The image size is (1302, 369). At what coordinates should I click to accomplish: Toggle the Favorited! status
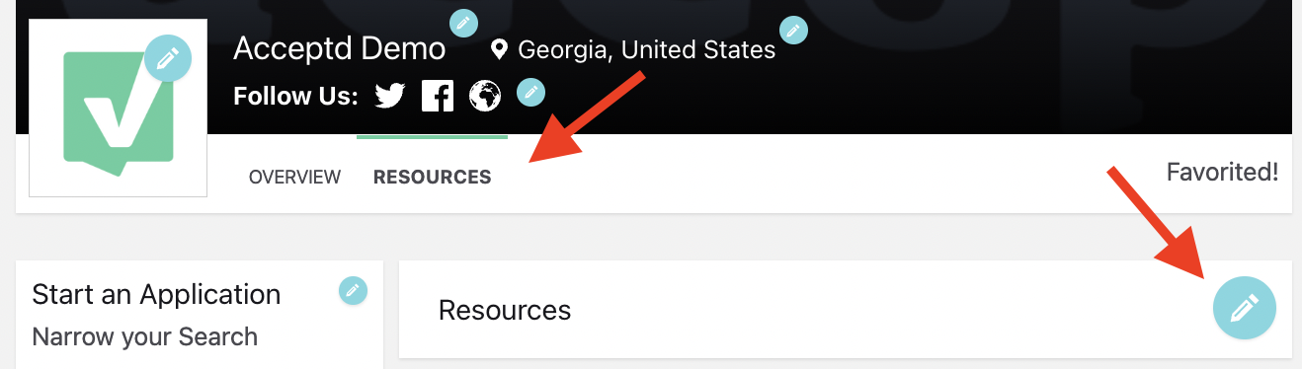(1222, 173)
